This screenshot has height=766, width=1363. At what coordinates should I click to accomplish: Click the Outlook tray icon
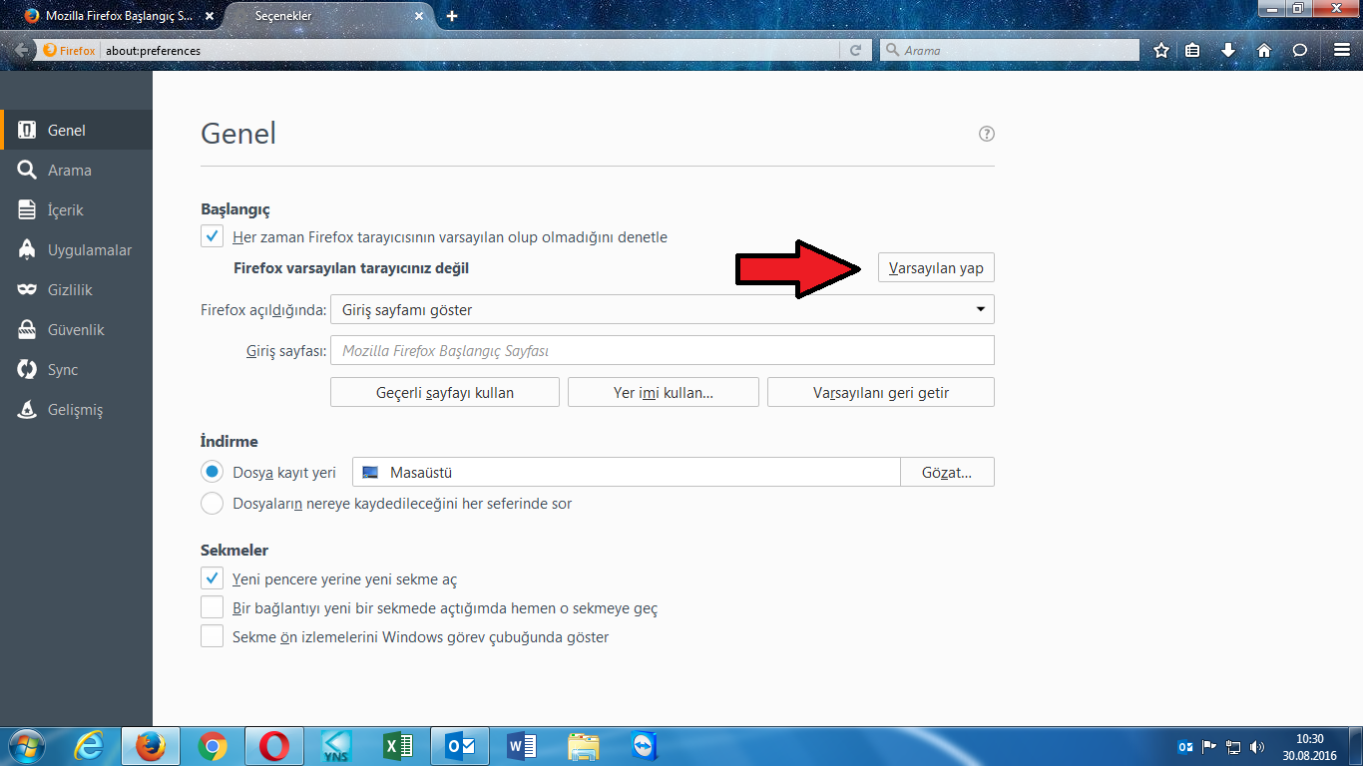[1185, 746]
